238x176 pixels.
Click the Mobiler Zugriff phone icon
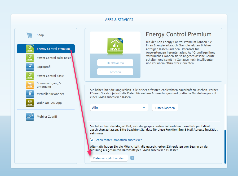[x=30, y=117]
